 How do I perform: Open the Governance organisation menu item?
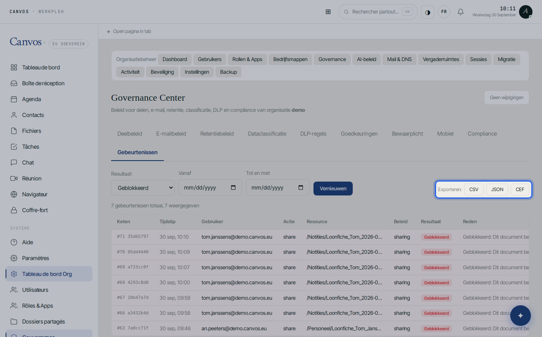point(332,59)
